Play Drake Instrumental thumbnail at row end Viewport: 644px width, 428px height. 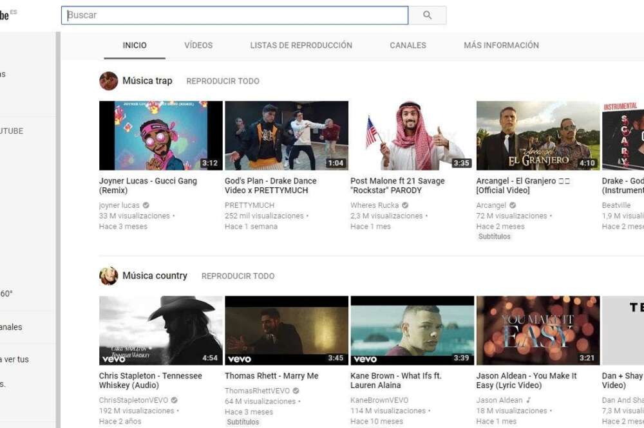pyautogui.click(x=623, y=135)
